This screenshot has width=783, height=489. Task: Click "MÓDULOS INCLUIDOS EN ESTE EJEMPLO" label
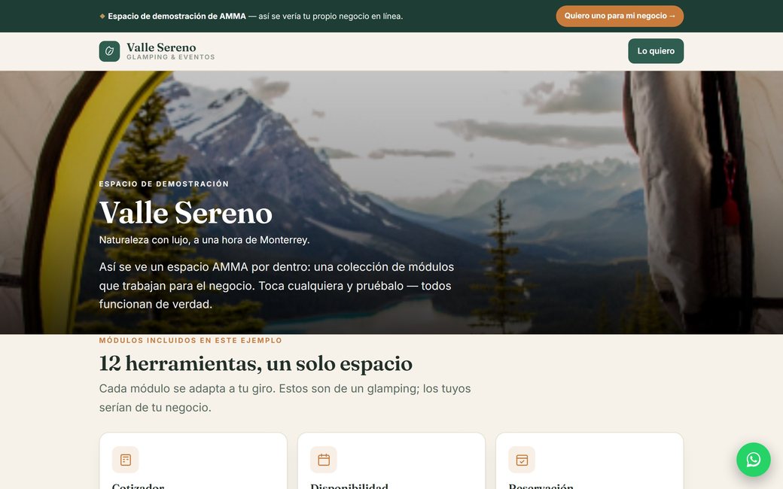tap(190, 340)
